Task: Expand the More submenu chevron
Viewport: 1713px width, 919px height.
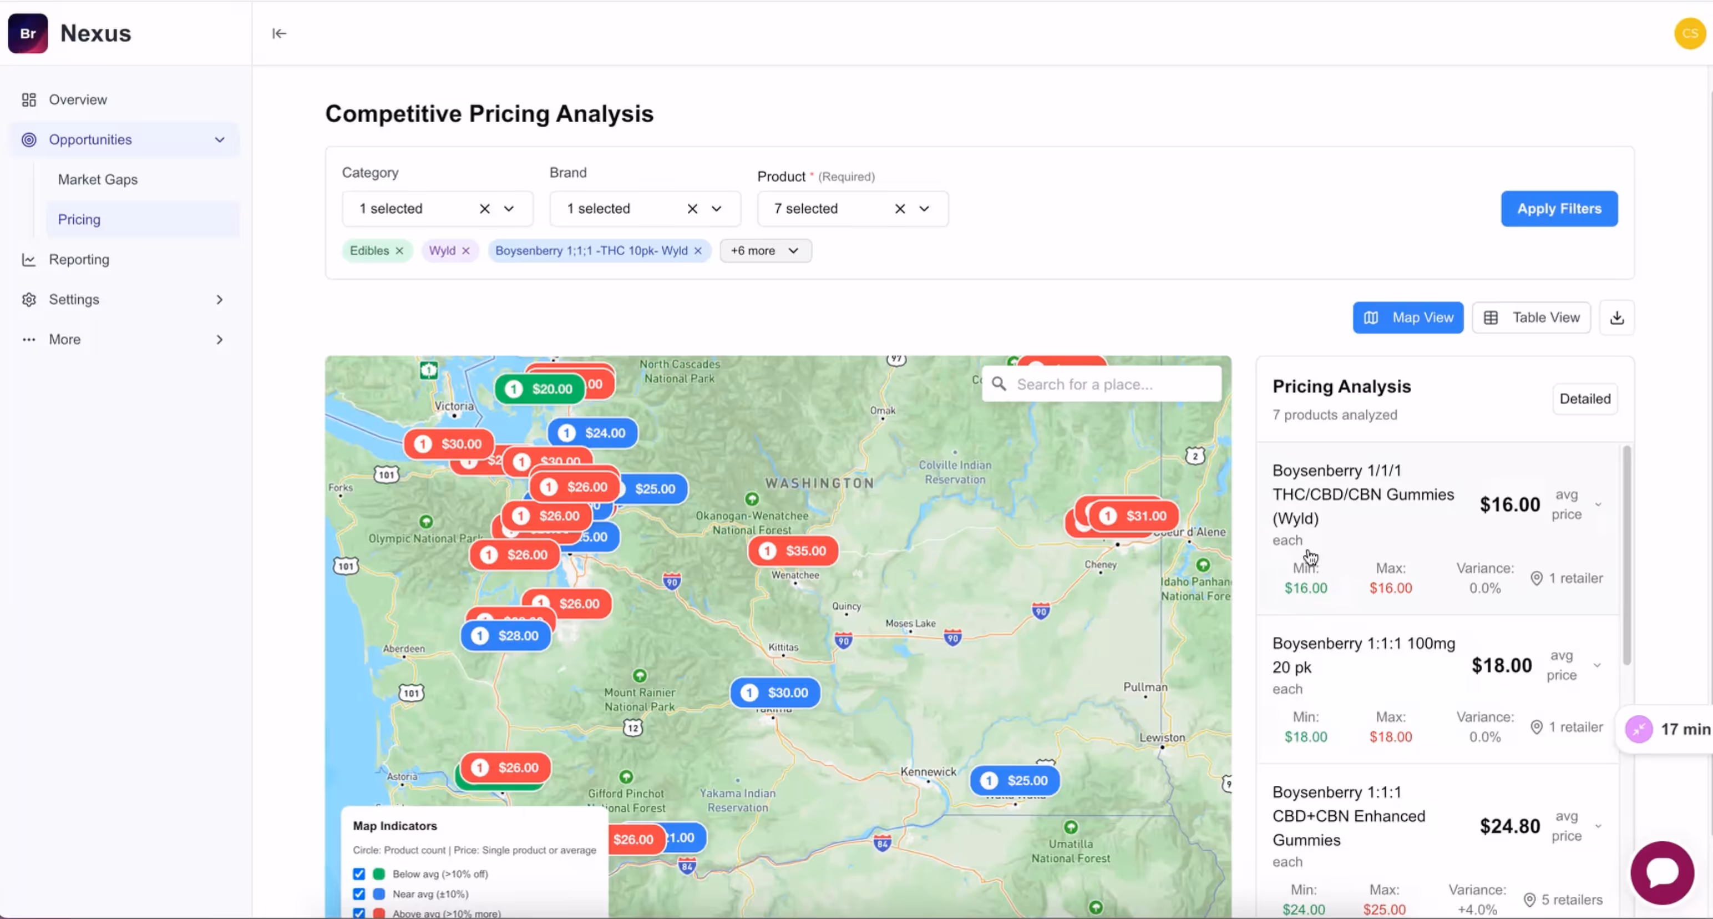Action: click(220, 340)
